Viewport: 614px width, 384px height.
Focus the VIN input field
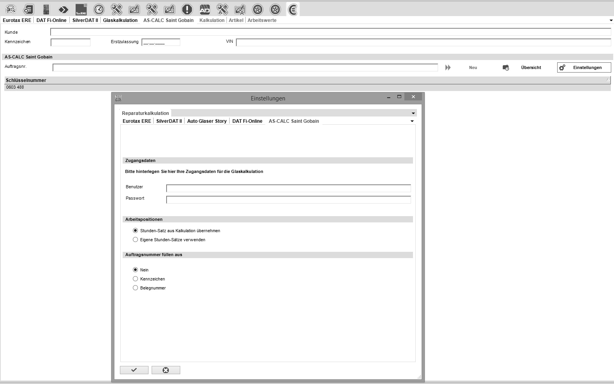tap(424, 42)
